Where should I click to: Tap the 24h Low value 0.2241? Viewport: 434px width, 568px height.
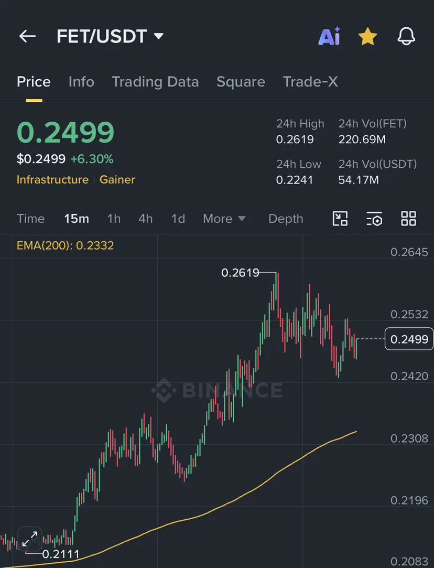tap(294, 180)
